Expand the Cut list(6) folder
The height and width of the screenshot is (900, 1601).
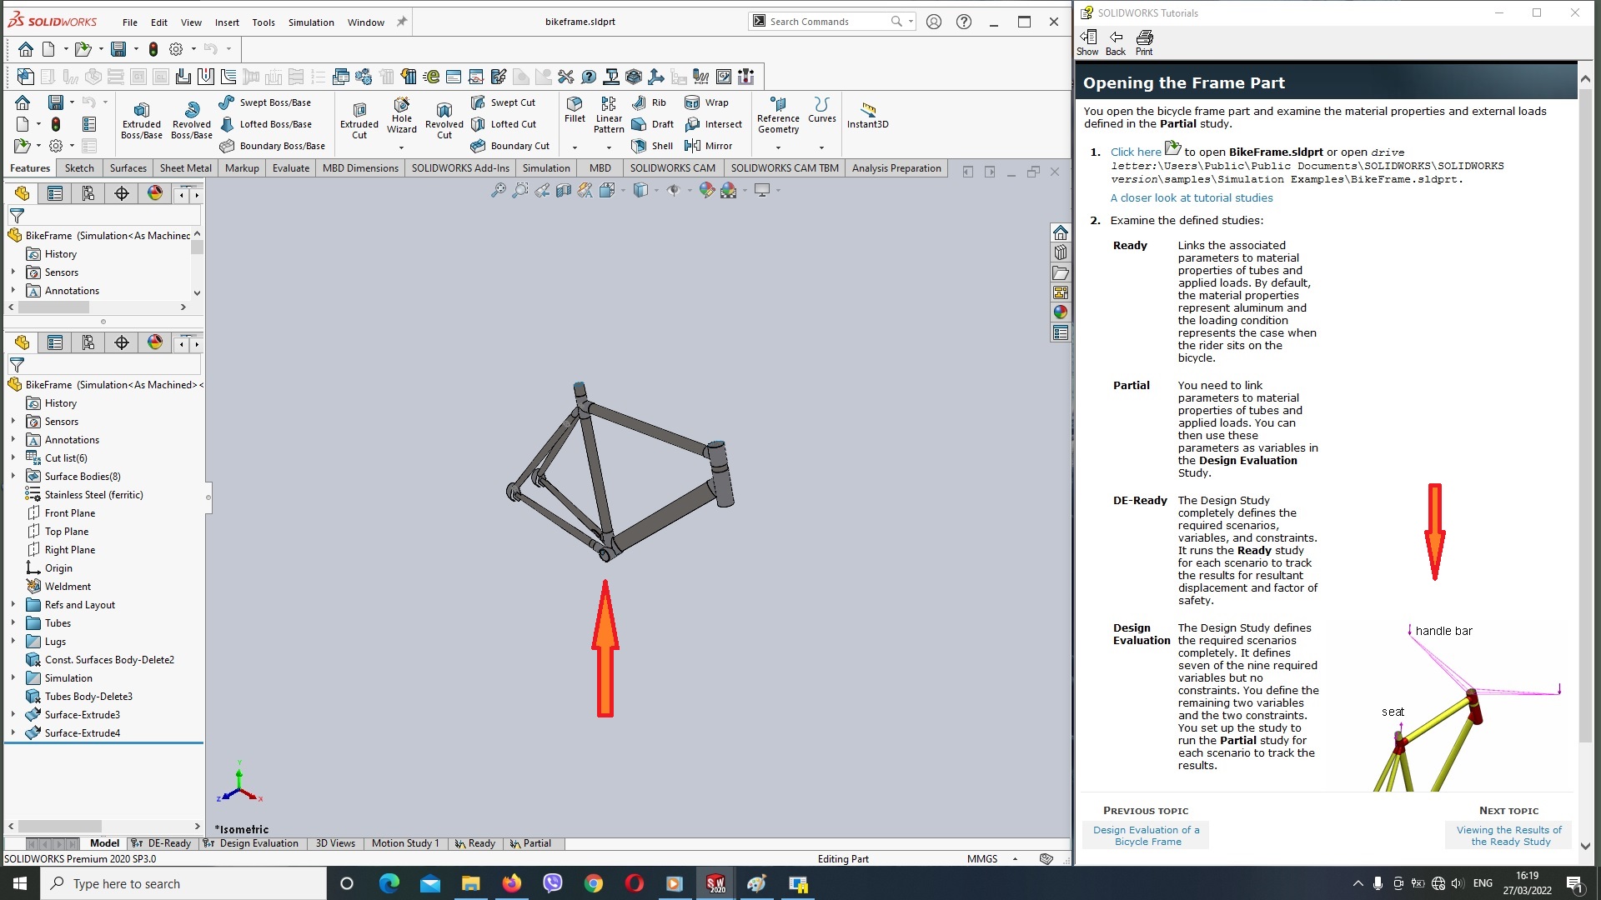(x=13, y=458)
